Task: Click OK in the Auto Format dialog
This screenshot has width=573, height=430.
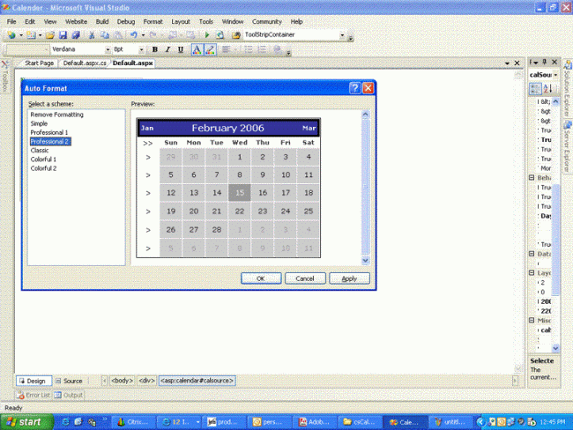Action: tap(261, 278)
